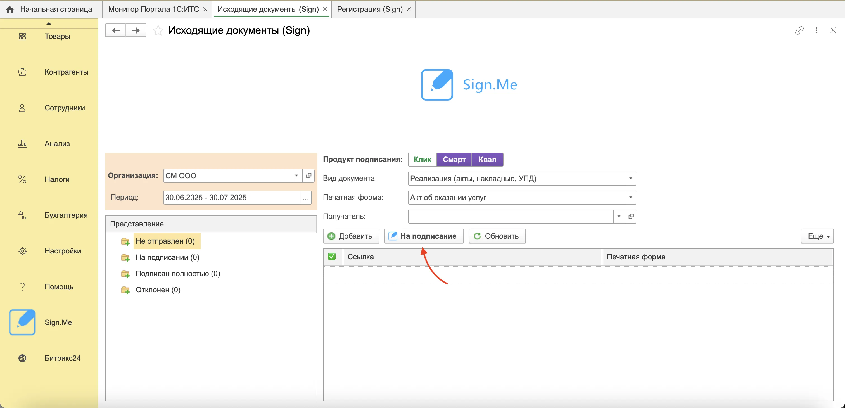Click the Добавить button

(x=351, y=236)
